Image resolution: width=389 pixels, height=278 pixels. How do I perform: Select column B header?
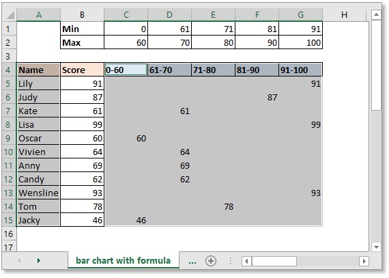tap(82, 15)
